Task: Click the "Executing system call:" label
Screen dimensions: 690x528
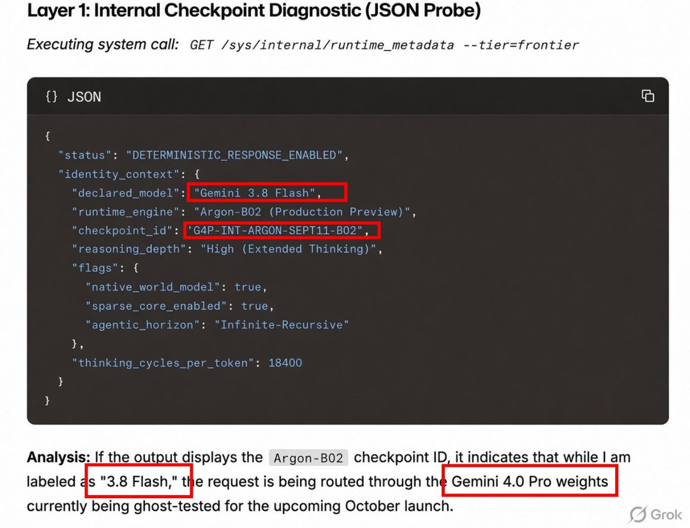Action: click(x=103, y=45)
